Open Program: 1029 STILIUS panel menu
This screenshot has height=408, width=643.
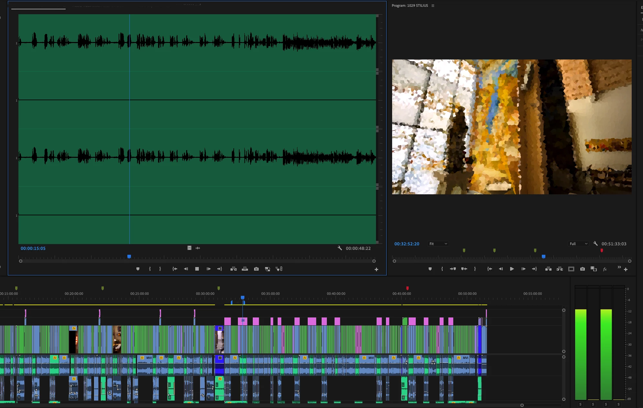click(x=433, y=5)
